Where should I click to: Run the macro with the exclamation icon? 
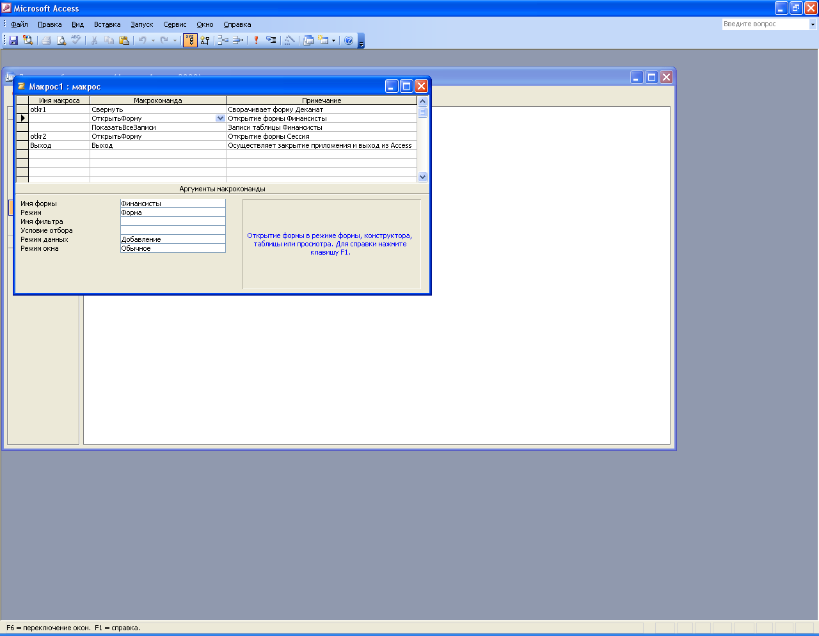(257, 40)
